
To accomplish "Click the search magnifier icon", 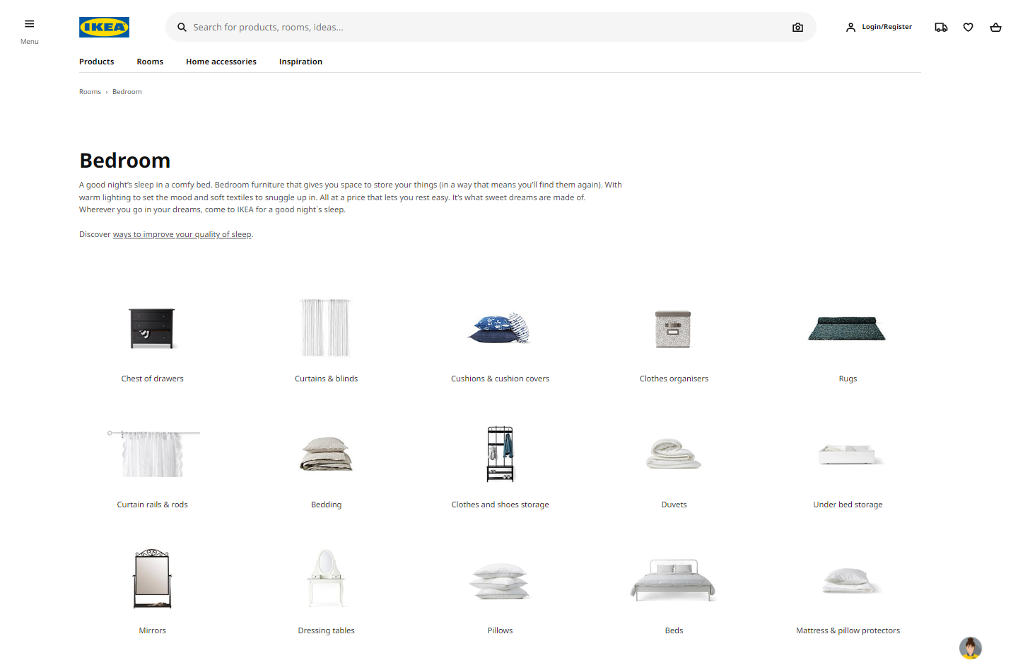I will point(182,27).
